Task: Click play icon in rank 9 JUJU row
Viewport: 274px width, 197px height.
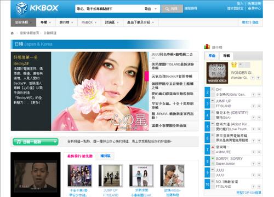Action: (253, 175)
